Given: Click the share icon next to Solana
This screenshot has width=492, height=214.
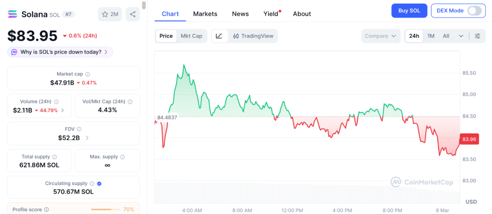Looking at the screenshot, I should click(133, 14).
